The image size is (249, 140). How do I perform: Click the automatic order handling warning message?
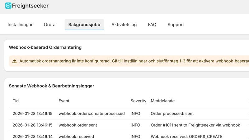tap(134, 61)
